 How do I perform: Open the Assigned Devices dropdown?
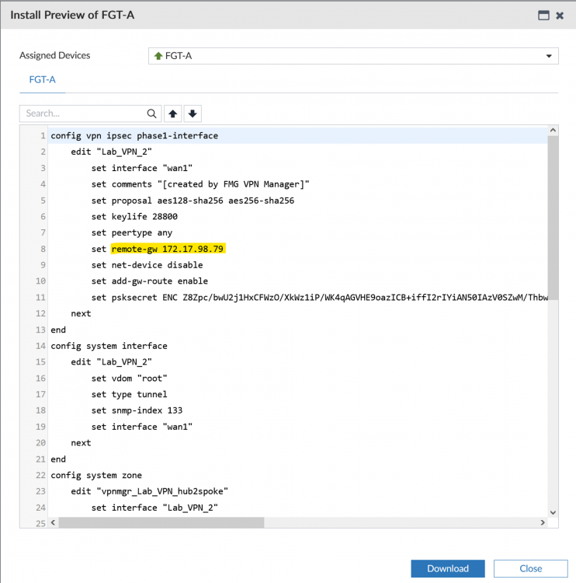pyautogui.click(x=352, y=56)
